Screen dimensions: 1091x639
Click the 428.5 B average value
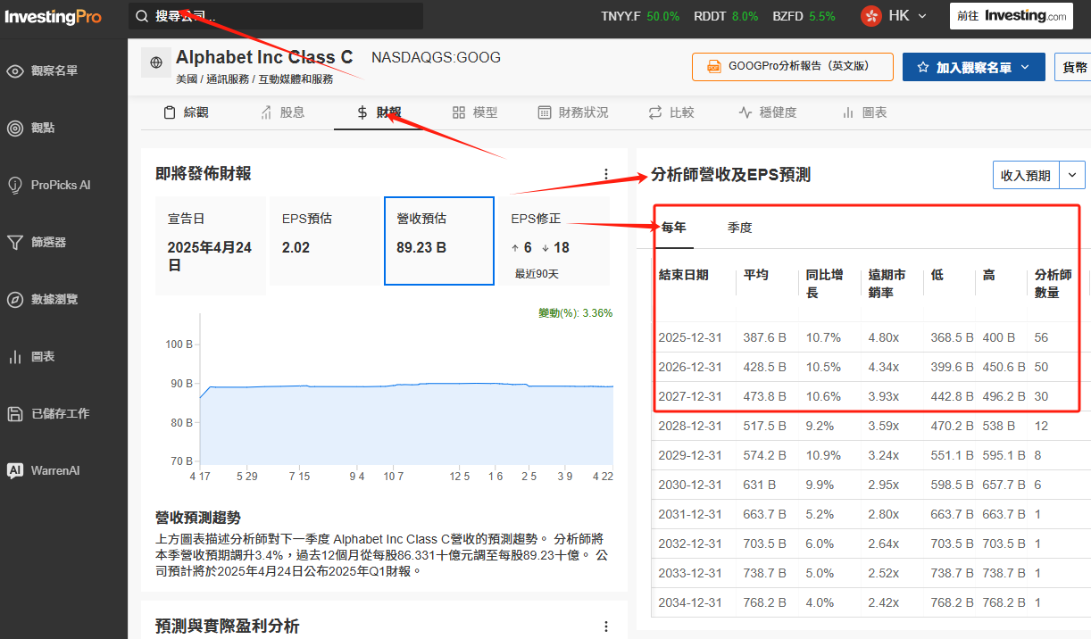click(765, 367)
